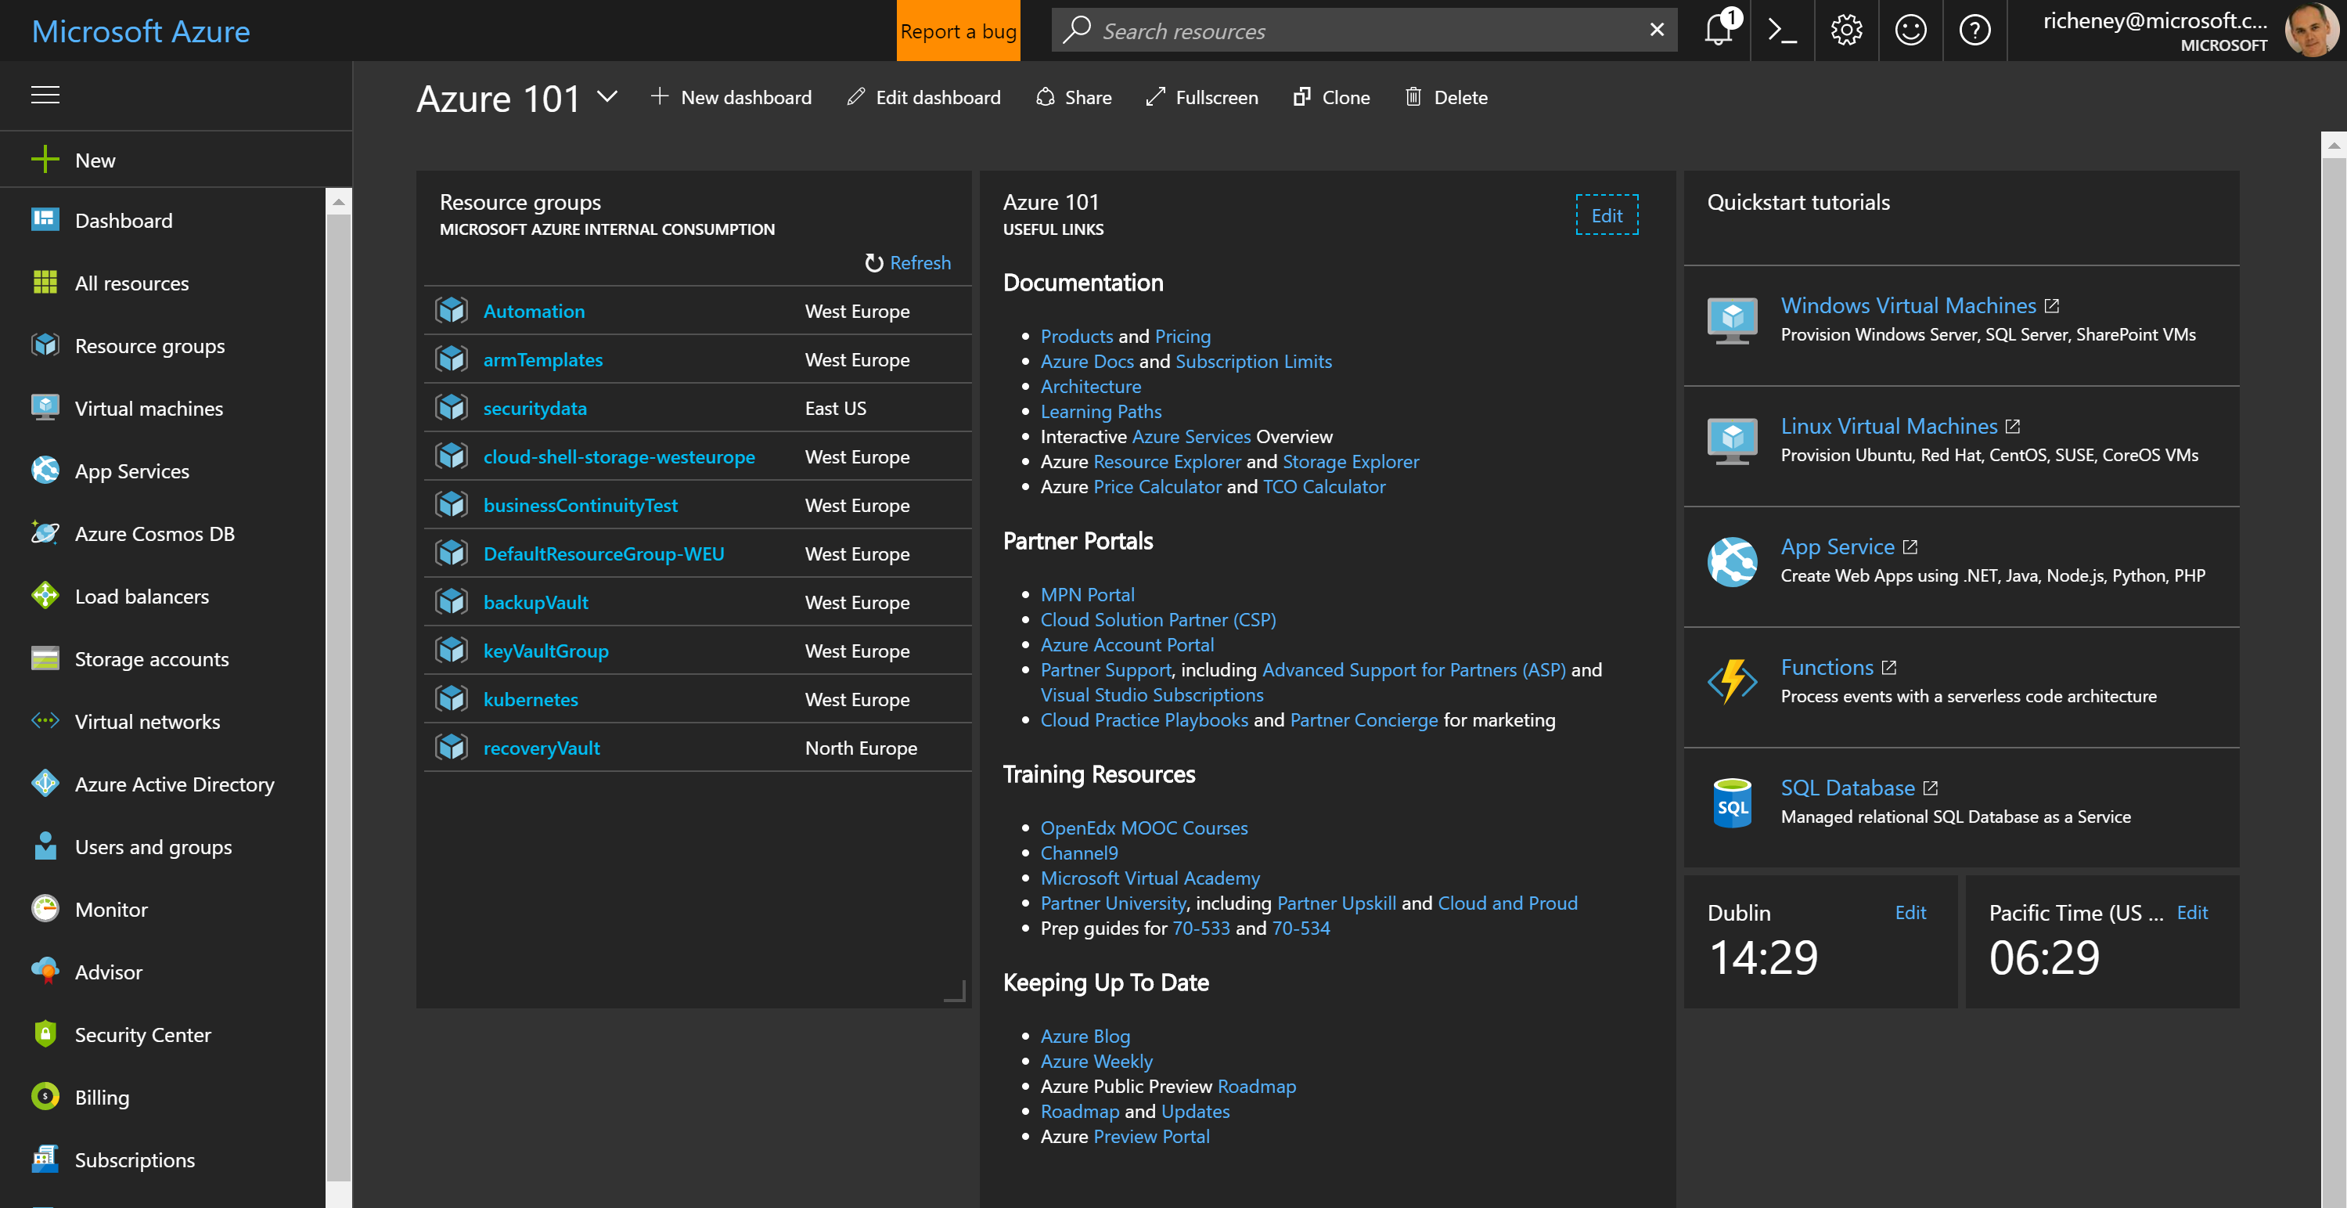Edit the Dublin clock tile

[x=1910, y=913]
